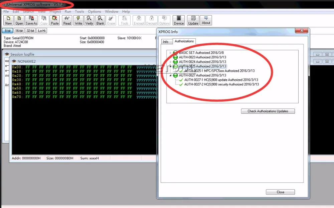Viewport: 334px width, 208px height.
Task: Click hex row at address 0x00
Action: [x=84, y=67]
